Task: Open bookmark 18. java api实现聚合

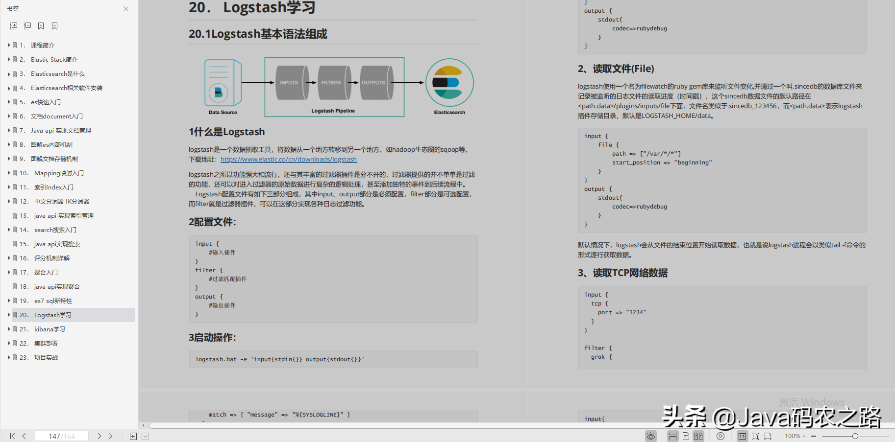Action: [50, 286]
